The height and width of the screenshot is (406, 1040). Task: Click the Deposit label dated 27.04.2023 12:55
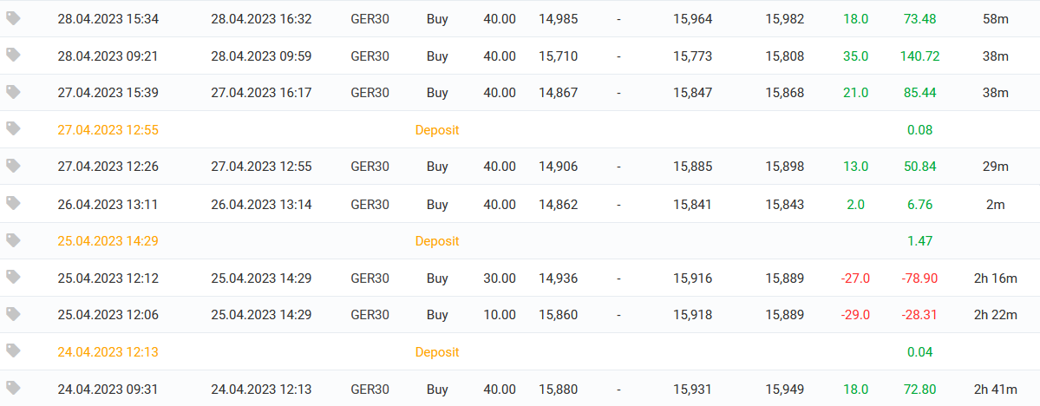436,130
